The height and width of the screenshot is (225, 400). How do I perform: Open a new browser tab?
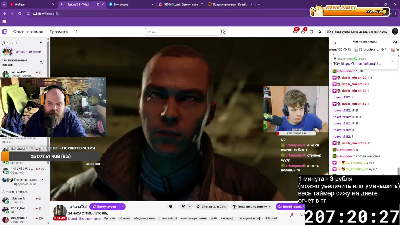click(x=259, y=4)
